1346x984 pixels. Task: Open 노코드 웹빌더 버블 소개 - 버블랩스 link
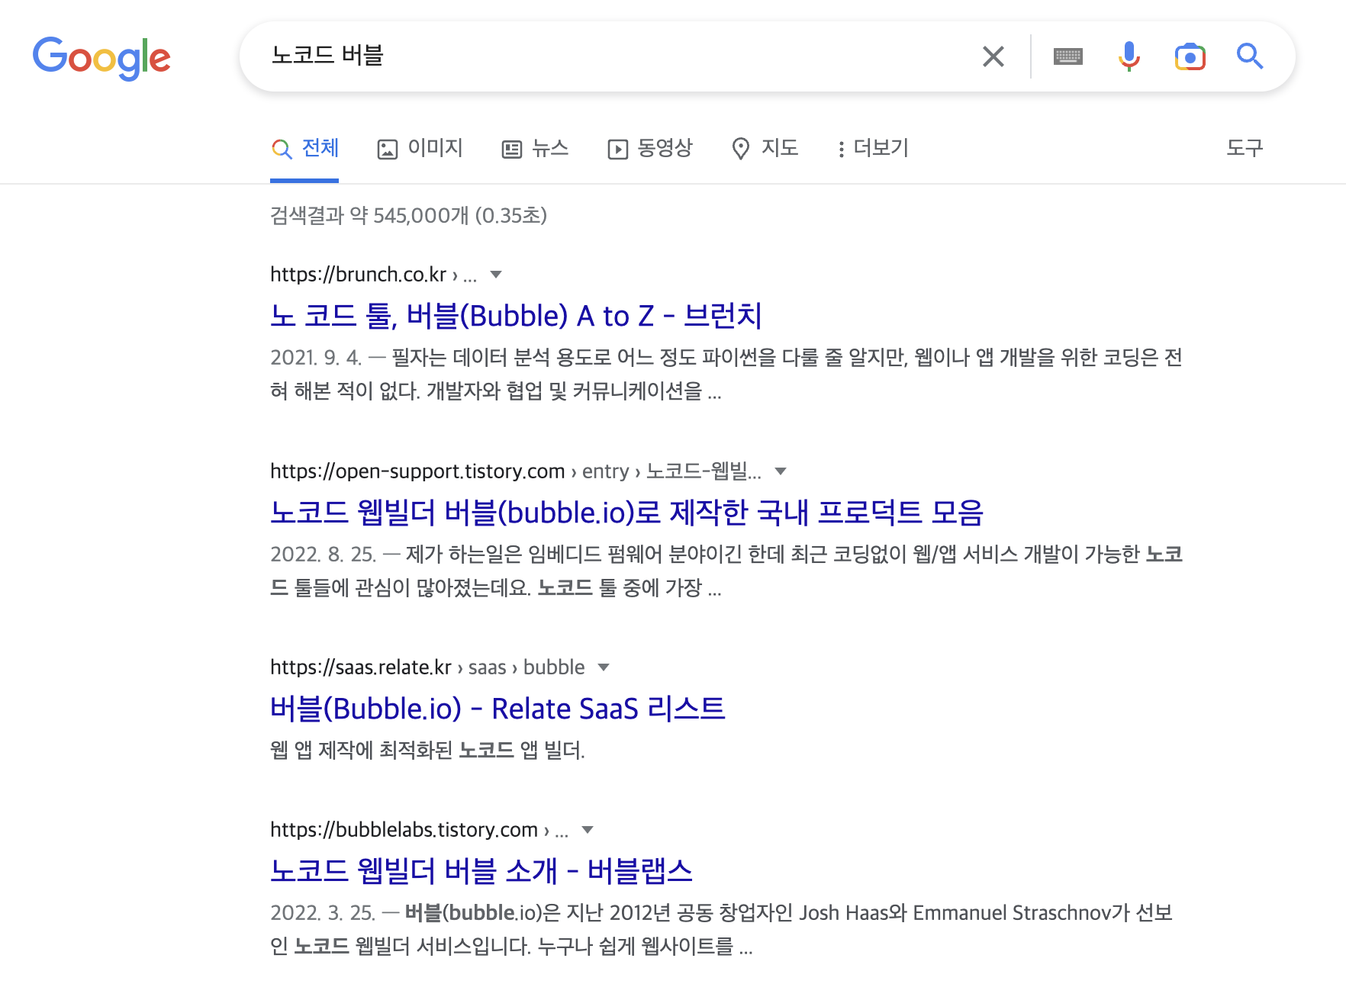[x=481, y=871]
